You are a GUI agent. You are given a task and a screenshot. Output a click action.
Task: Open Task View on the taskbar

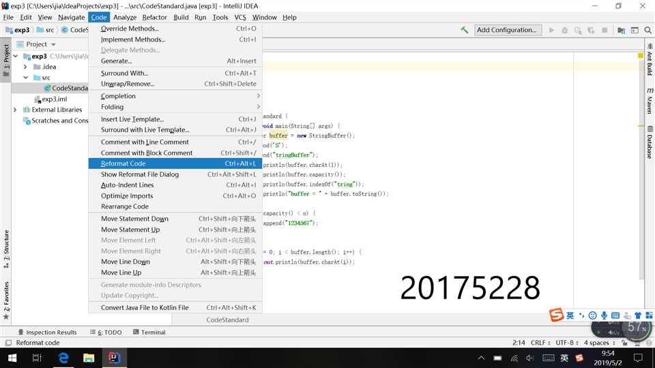tap(37, 358)
